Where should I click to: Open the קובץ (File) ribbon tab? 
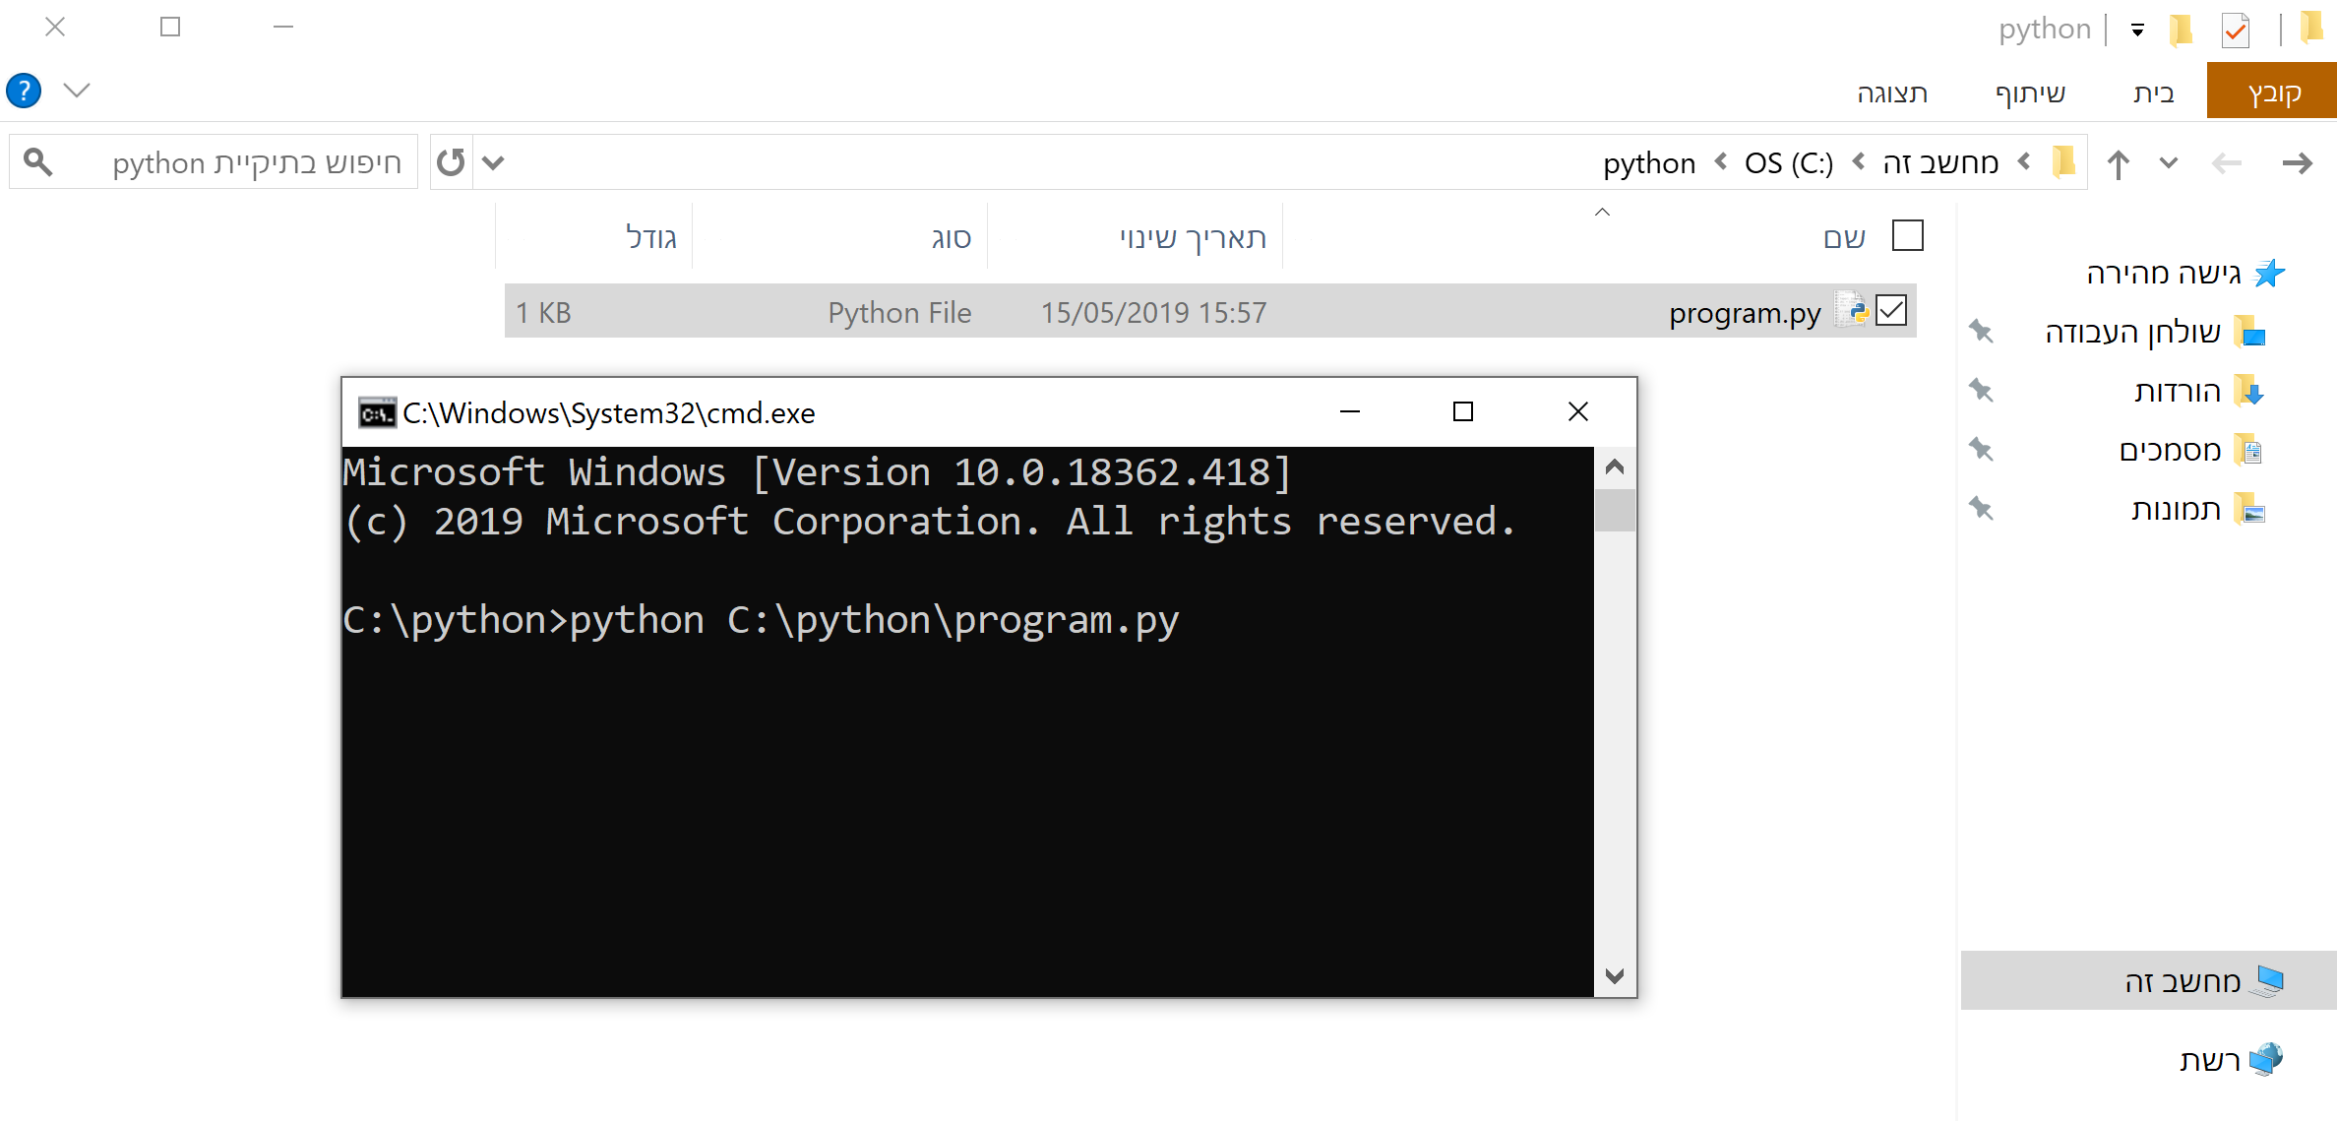pos(2272,92)
